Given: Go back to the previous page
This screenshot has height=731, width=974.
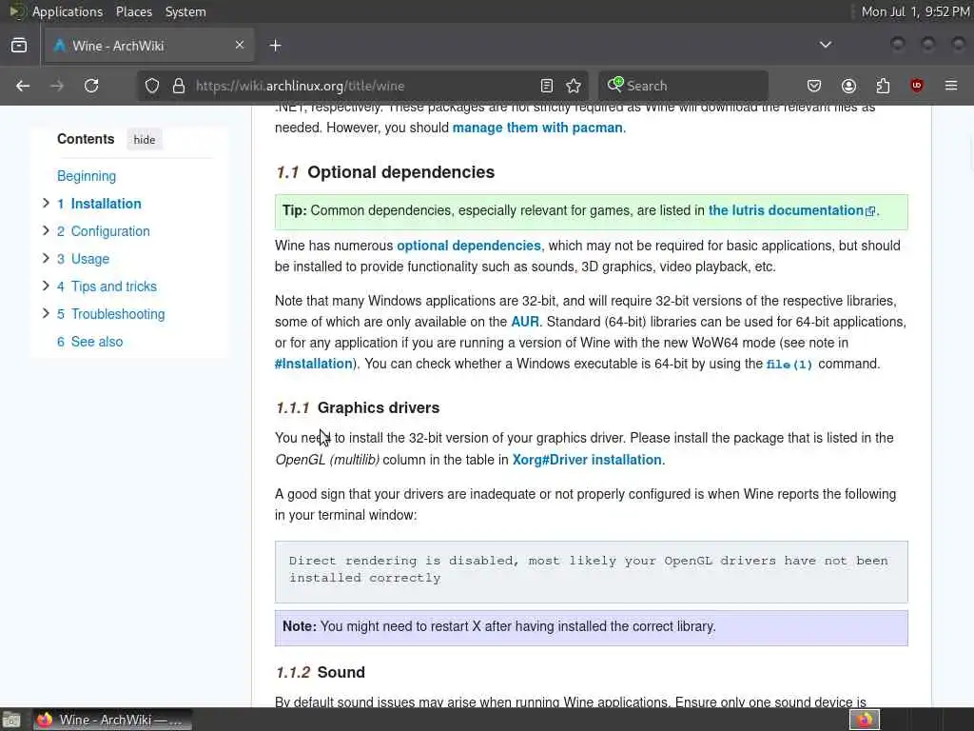Looking at the screenshot, I should click(x=23, y=86).
